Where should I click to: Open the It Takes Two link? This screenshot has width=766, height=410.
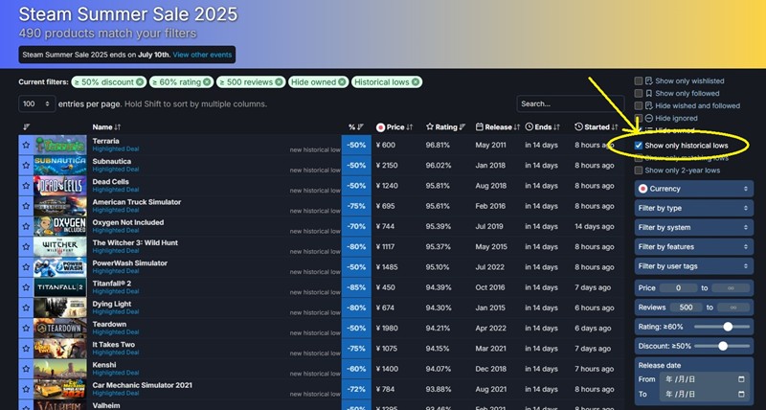click(113, 345)
